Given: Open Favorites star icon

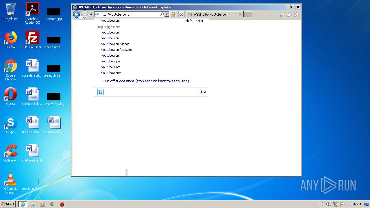Looking at the screenshot, I should 289,15.
